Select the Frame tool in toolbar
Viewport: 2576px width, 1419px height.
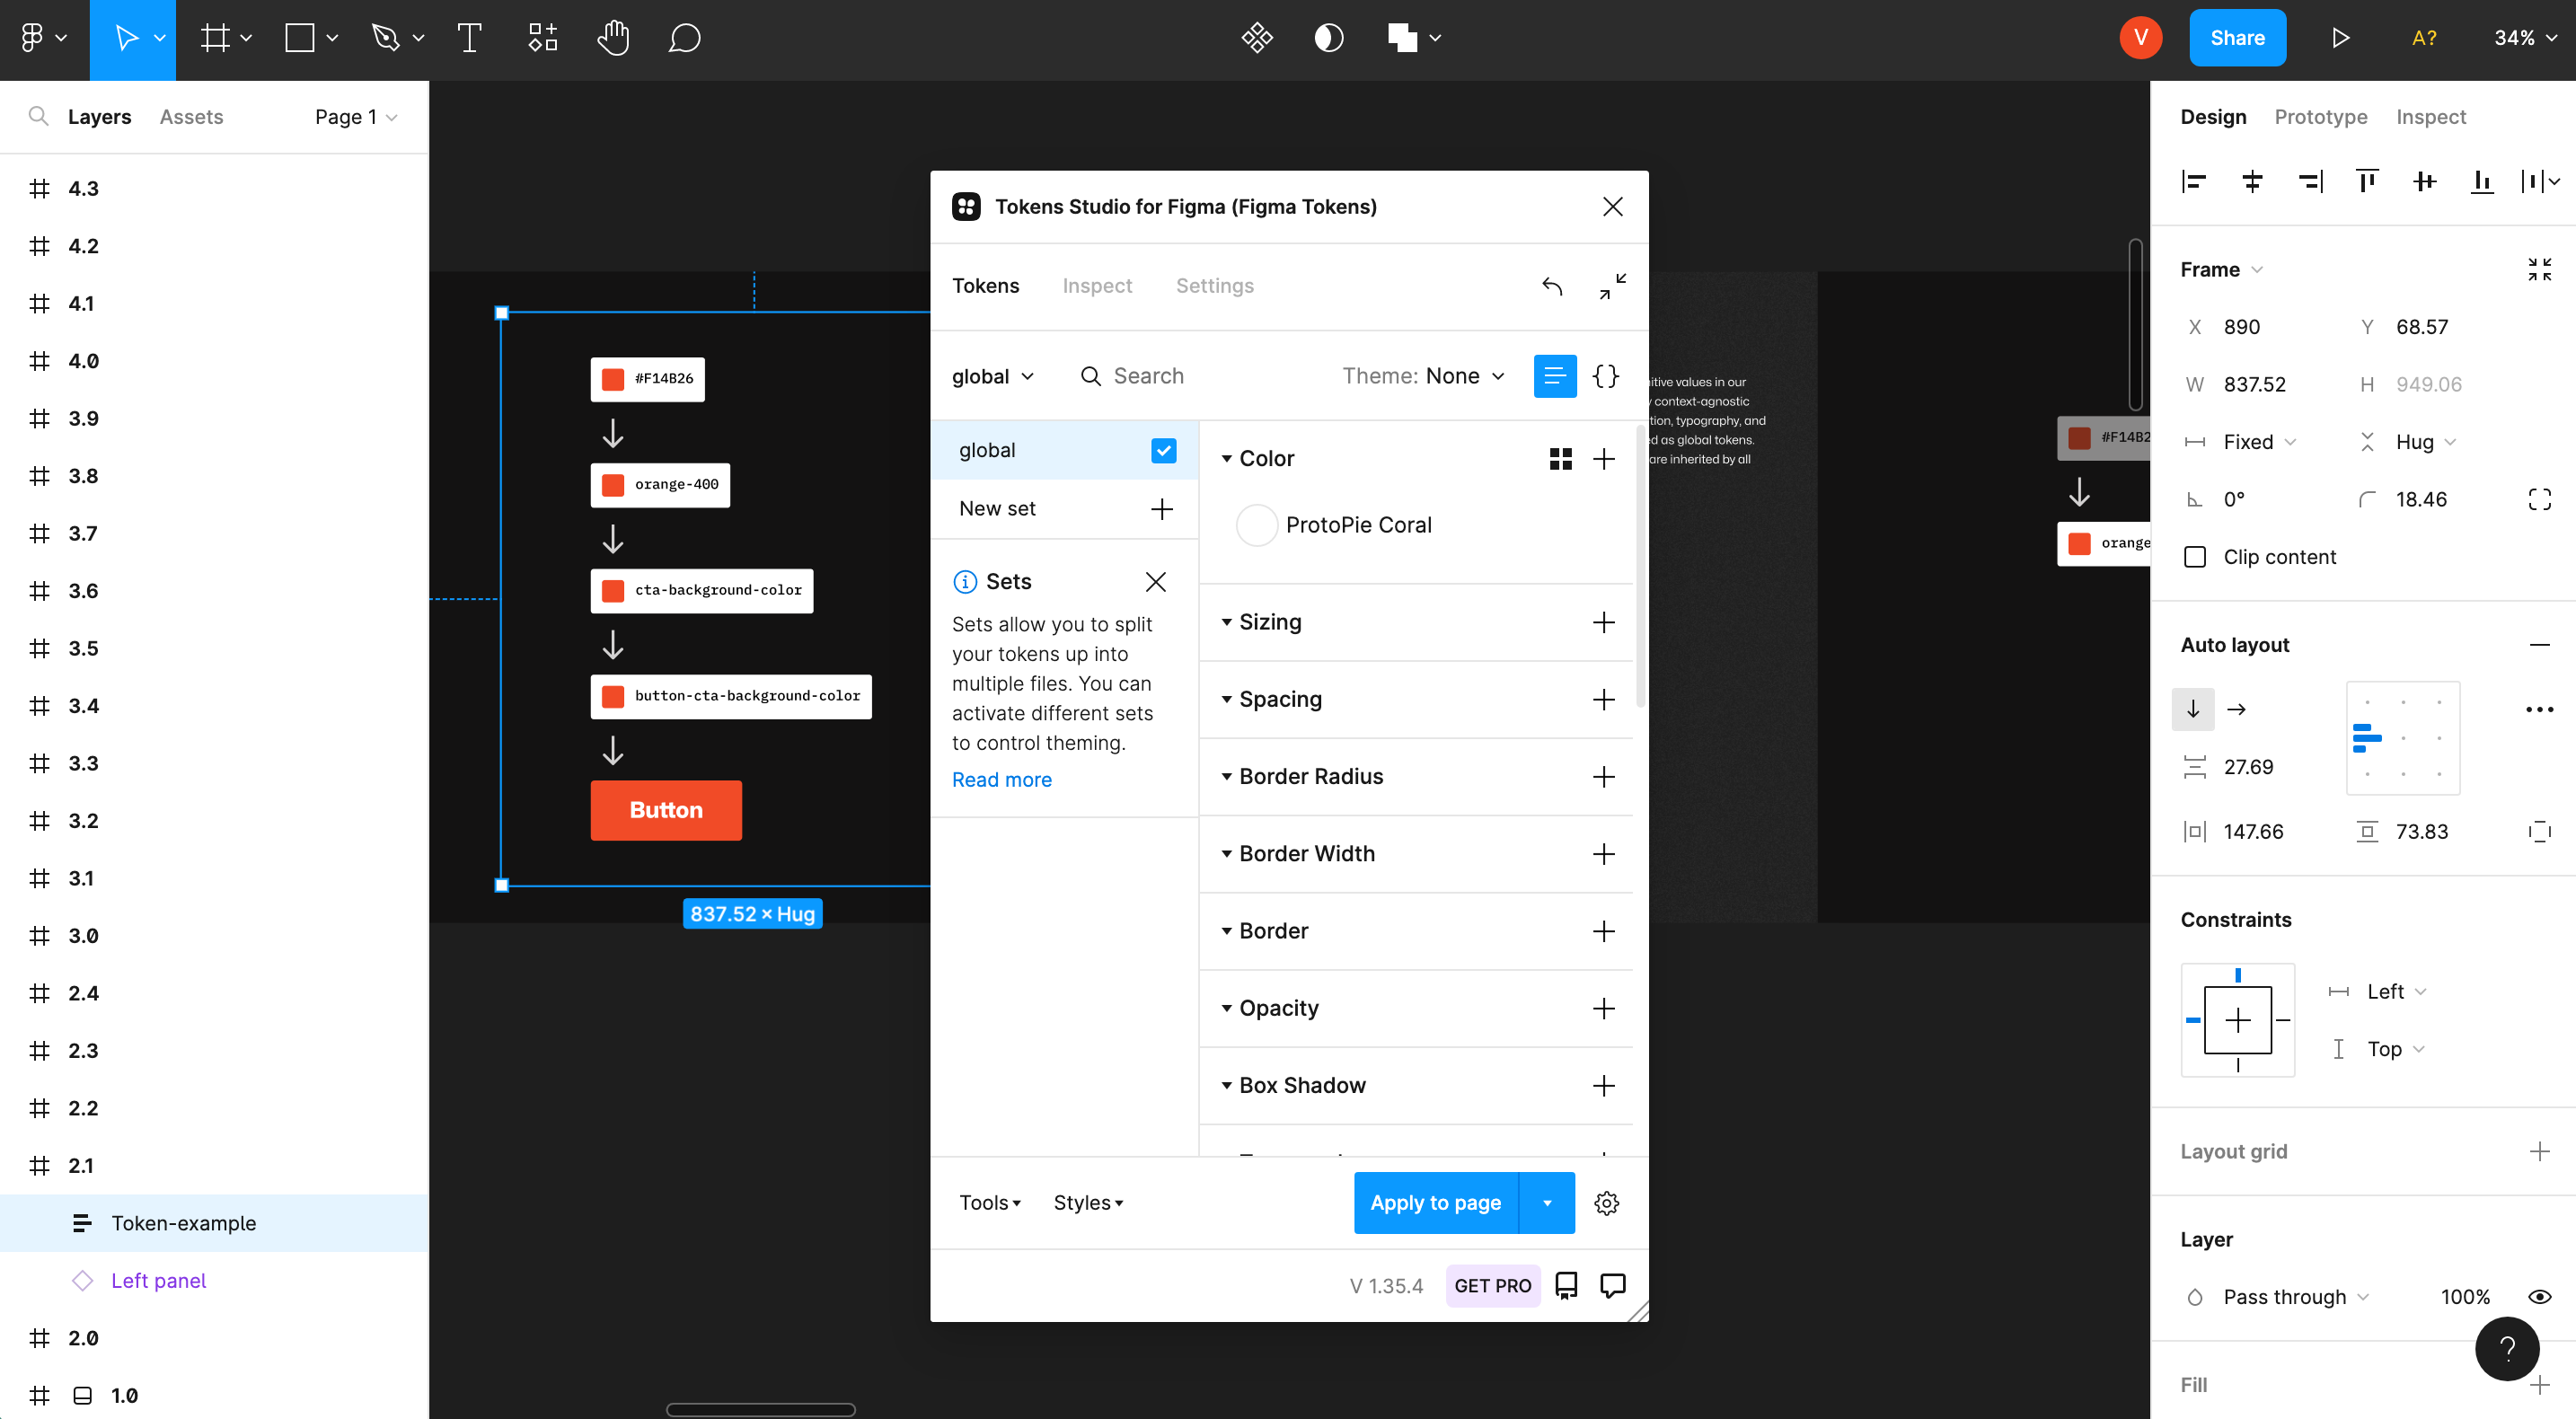(x=213, y=39)
